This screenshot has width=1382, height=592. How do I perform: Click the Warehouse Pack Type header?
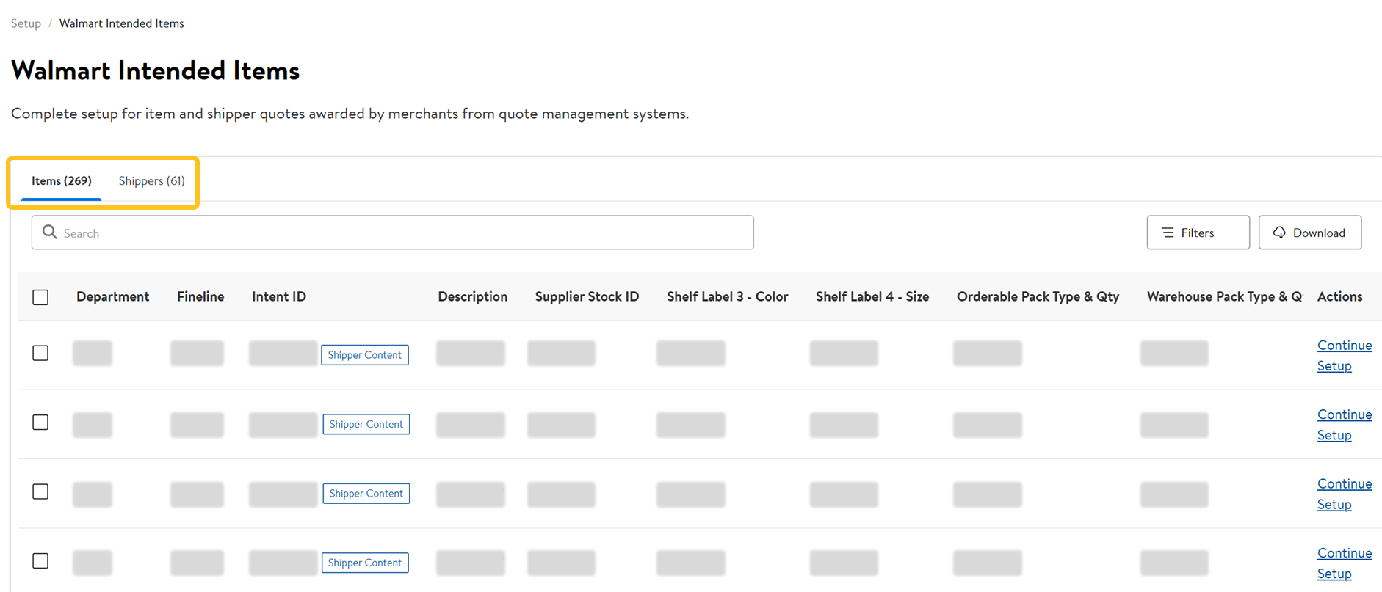tap(1225, 296)
